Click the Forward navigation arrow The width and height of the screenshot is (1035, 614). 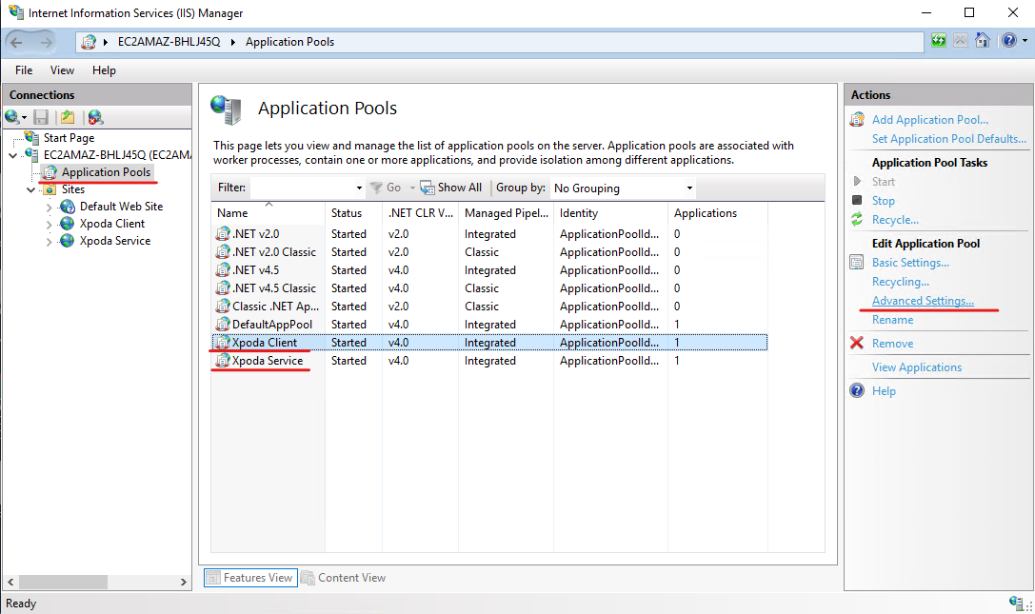coord(46,42)
